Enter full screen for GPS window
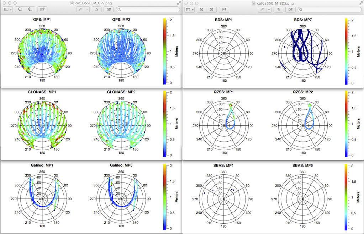The width and height of the screenshot is (364, 234). tap(179, 3)
